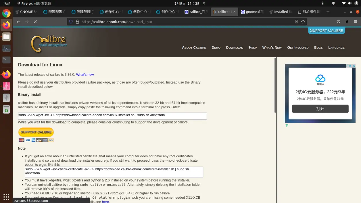The image size is (361, 203).
Task: Open the Terminal from the dock
Action: tap(6, 60)
